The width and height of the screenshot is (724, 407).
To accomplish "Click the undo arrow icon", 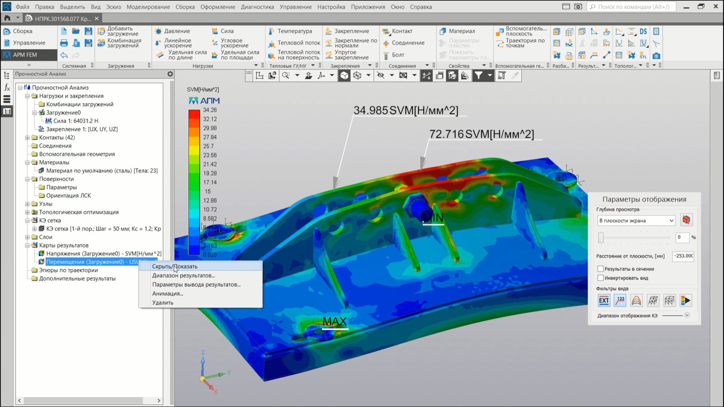I will pyautogui.click(x=64, y=55).
